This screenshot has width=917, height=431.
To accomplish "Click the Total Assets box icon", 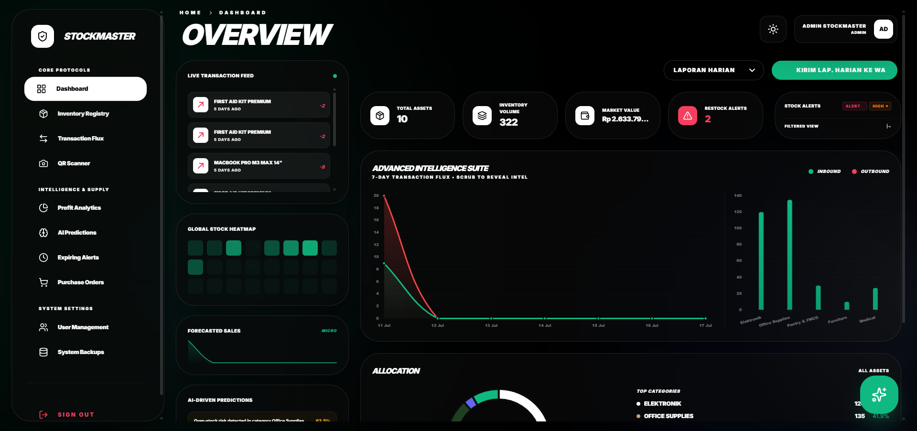I will pyautogui.click(x=380, y=116).
